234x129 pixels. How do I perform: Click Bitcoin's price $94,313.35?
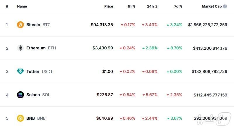point(102,25)
